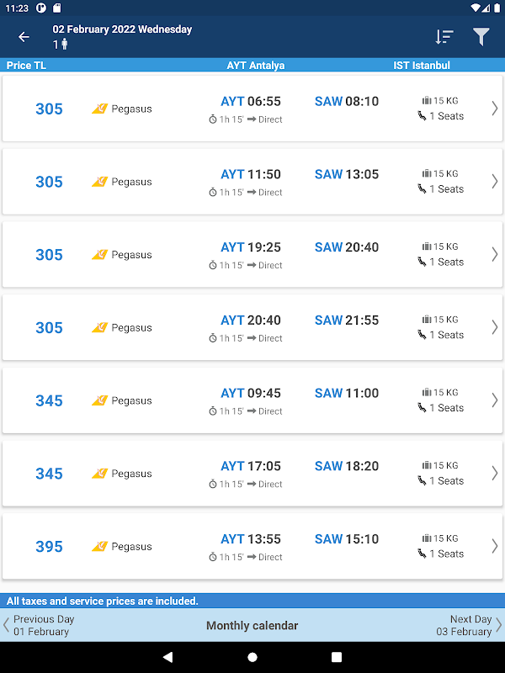Tap the AYT Antalya column header
Viewport: 505px width, 673px height.
[256, 66]
